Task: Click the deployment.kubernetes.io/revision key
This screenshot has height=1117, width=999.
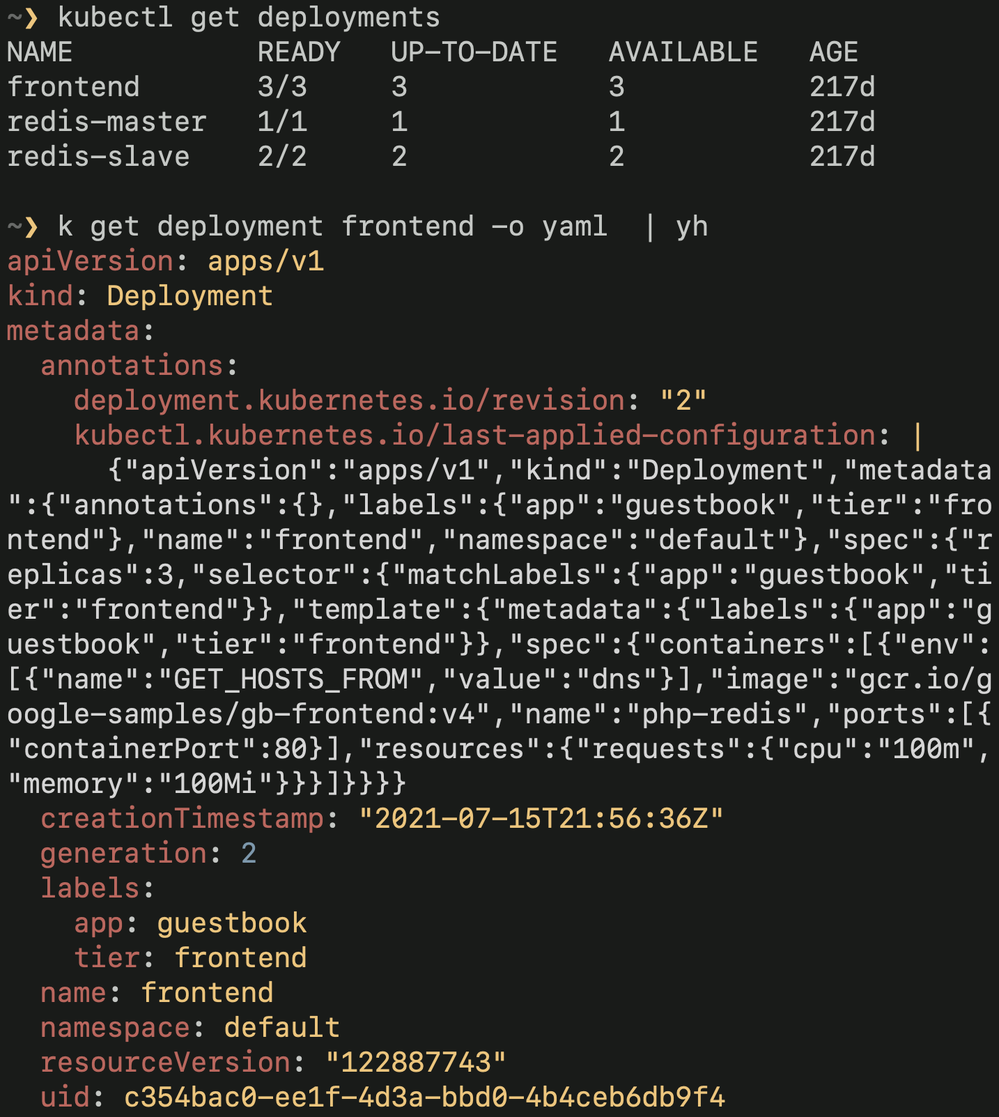Action: tap(349, 401)
